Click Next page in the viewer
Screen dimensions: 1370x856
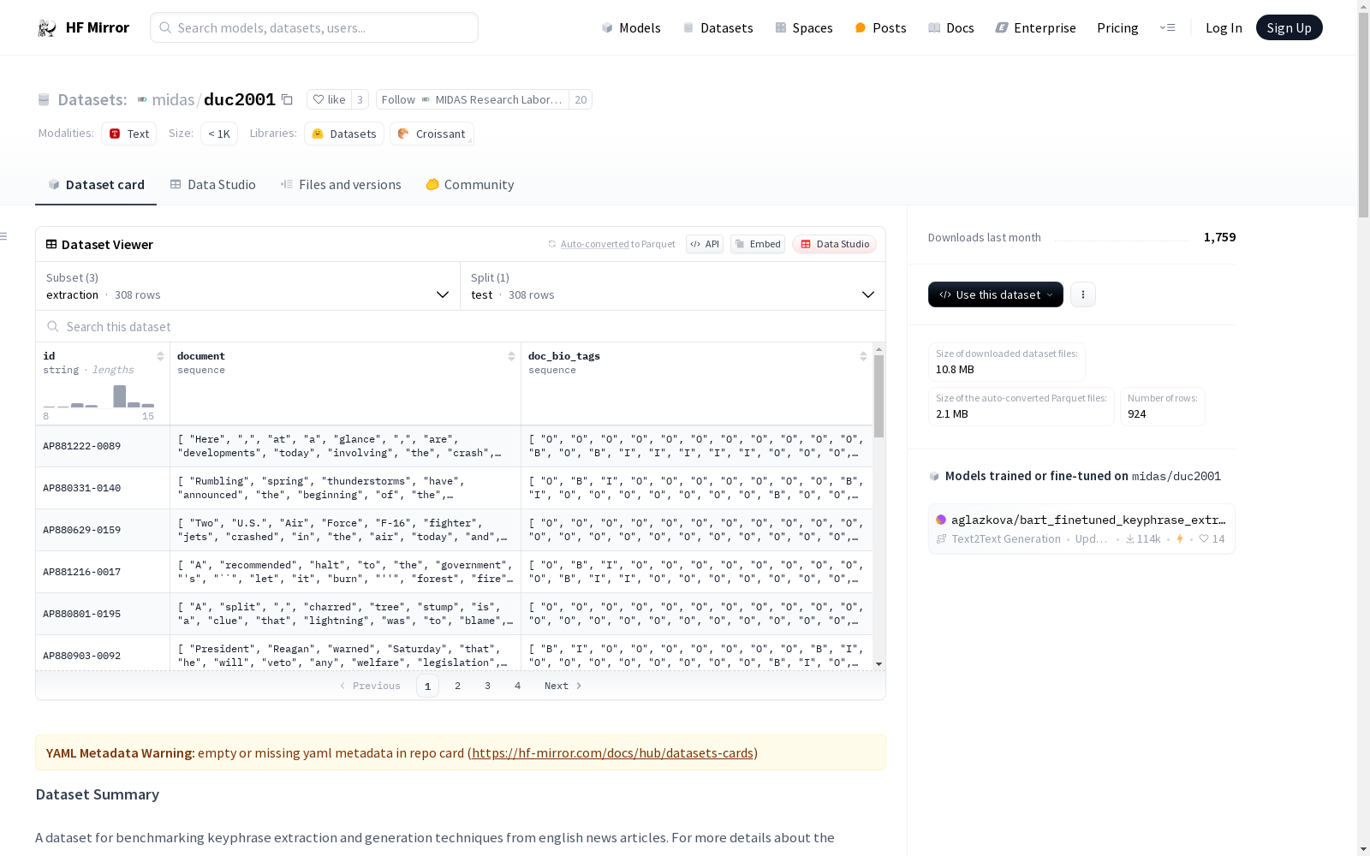pyautogui.click(x=563, y=686)
